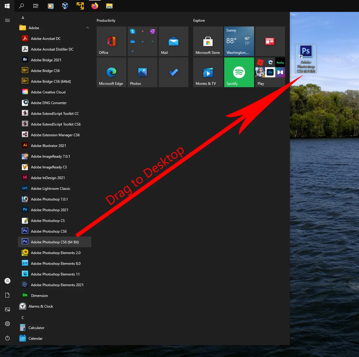359x357 pixels.
Task: Open the Skype and OneDrive tile folder
Action: [x=143, y=41]
